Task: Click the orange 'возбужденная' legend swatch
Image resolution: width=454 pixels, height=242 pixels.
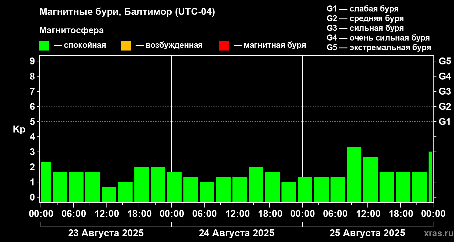Action: pos(126,46)
